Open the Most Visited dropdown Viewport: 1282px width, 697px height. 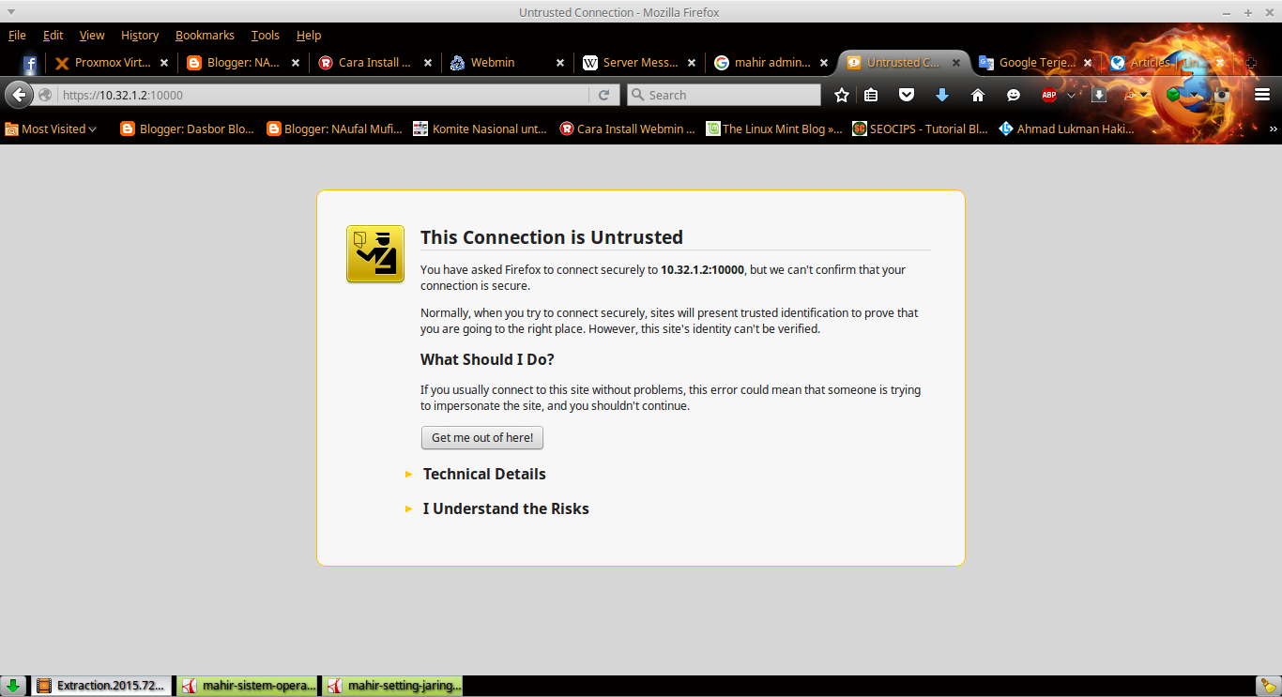click(x=51, y=129)
